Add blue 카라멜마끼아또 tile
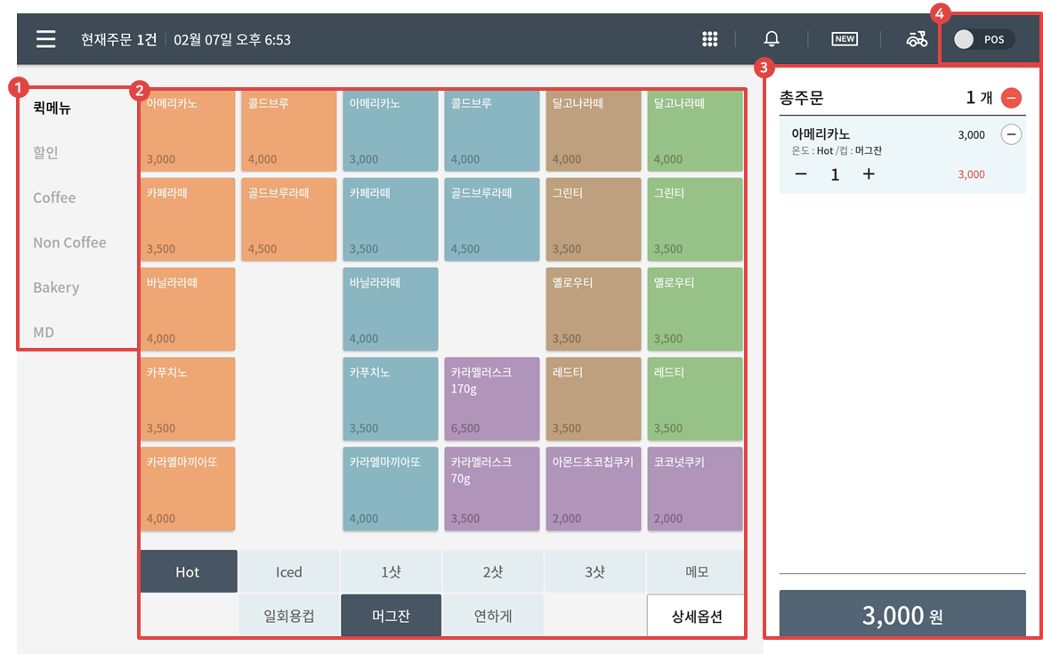Image resolution: width=1043 pixels, height=654 pixels. click(391, 488)
